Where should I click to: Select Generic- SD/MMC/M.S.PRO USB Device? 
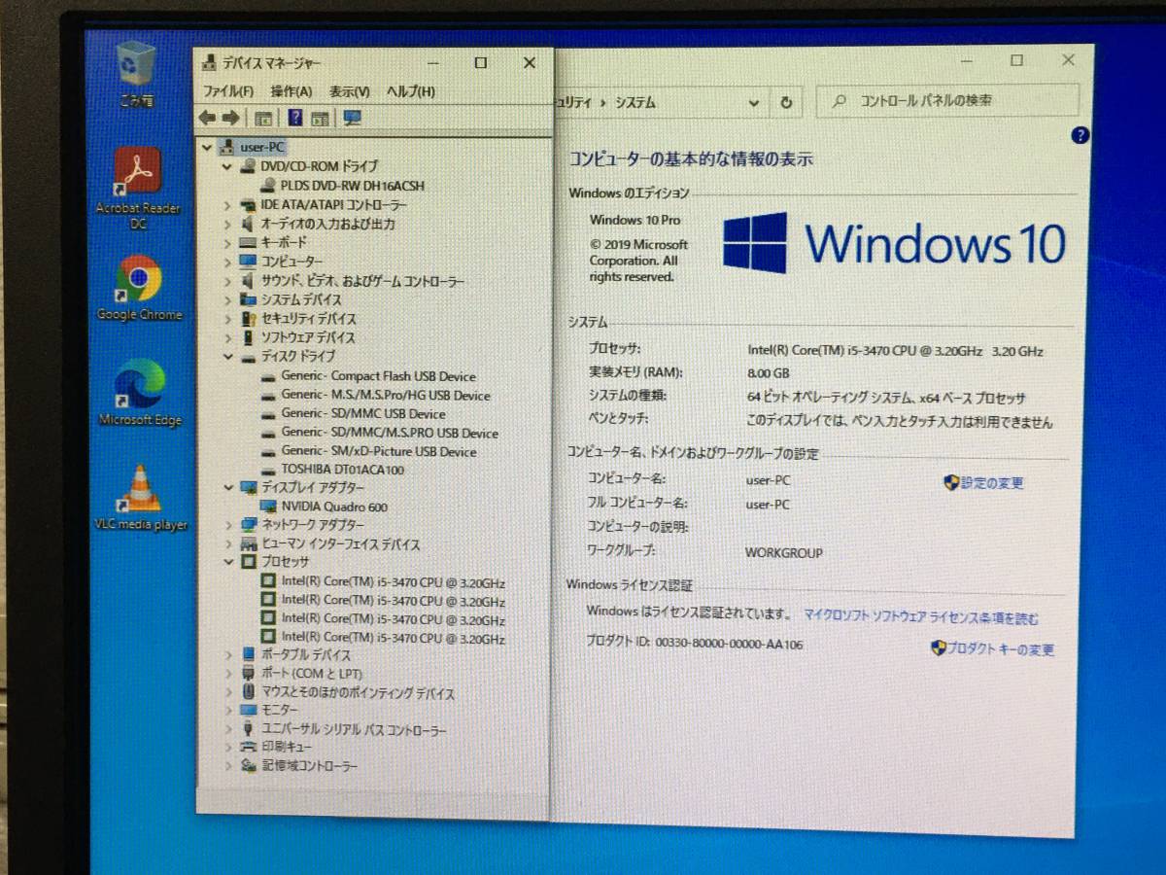coord(389,433)
